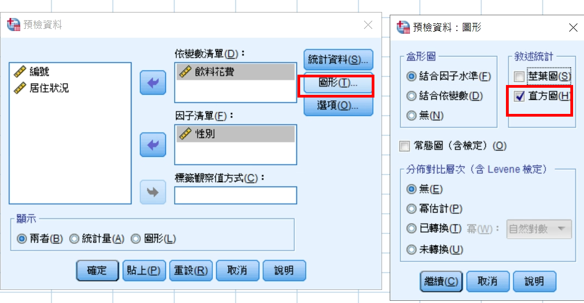Open the 自然對數 power dropdown
Image resolution: width=584 pixels, height=303 pixels.
(539, 229)
